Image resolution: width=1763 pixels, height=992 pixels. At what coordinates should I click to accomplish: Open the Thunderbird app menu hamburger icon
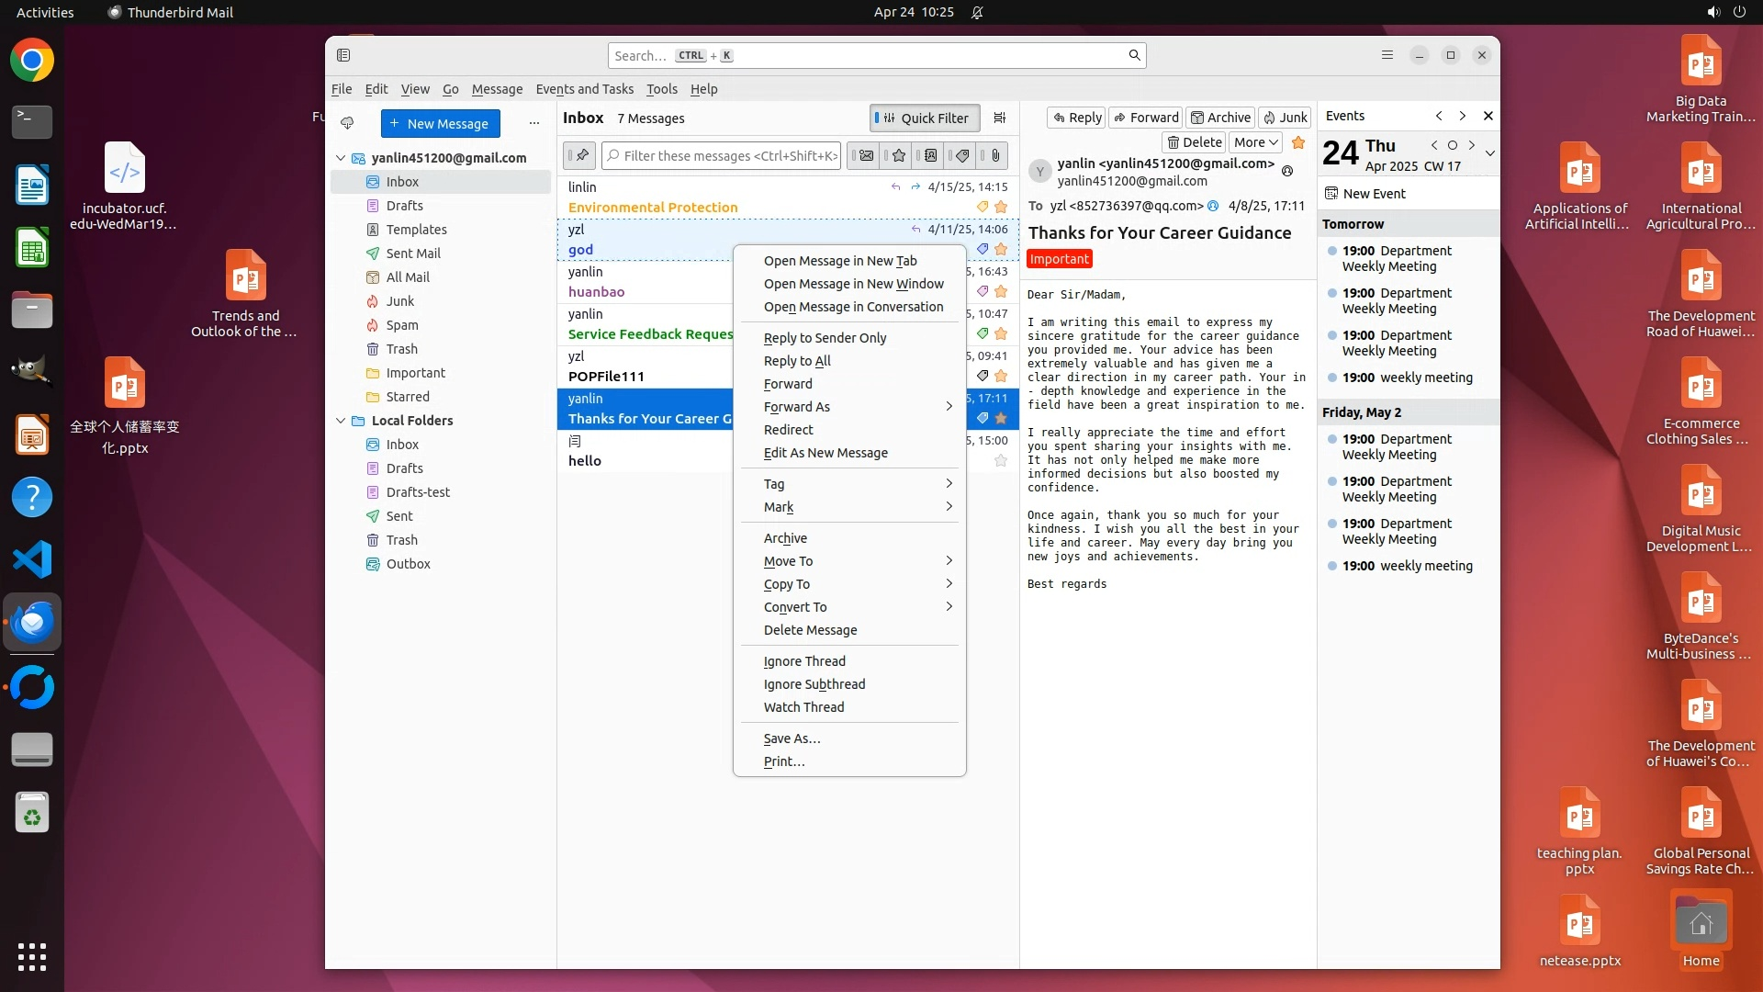click(1387, 55)
